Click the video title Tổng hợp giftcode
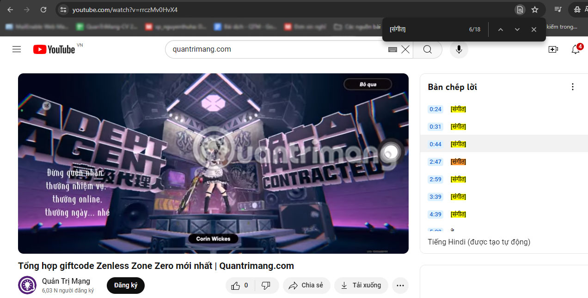This screenshot has width=588, height=298. pos(156,266)
